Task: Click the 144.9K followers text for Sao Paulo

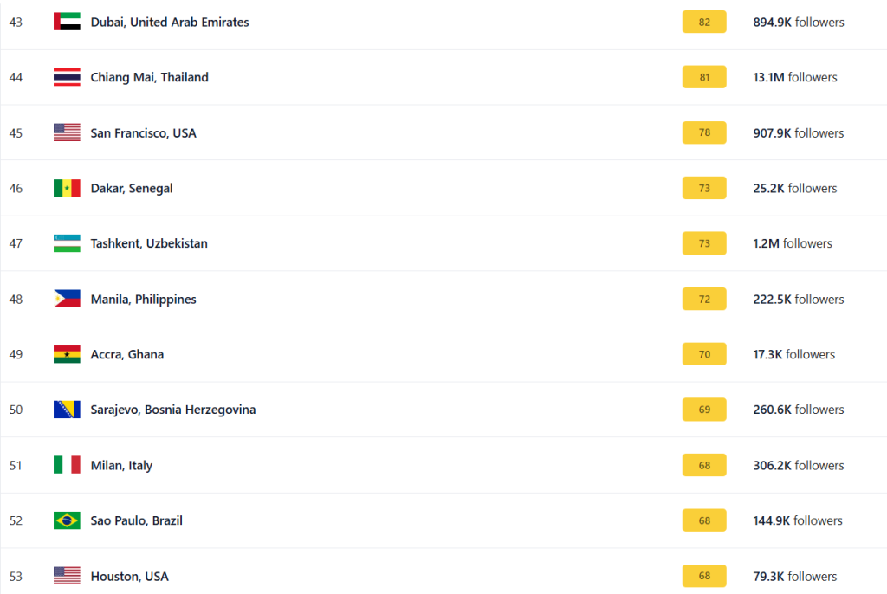Action: click(798, 521)
